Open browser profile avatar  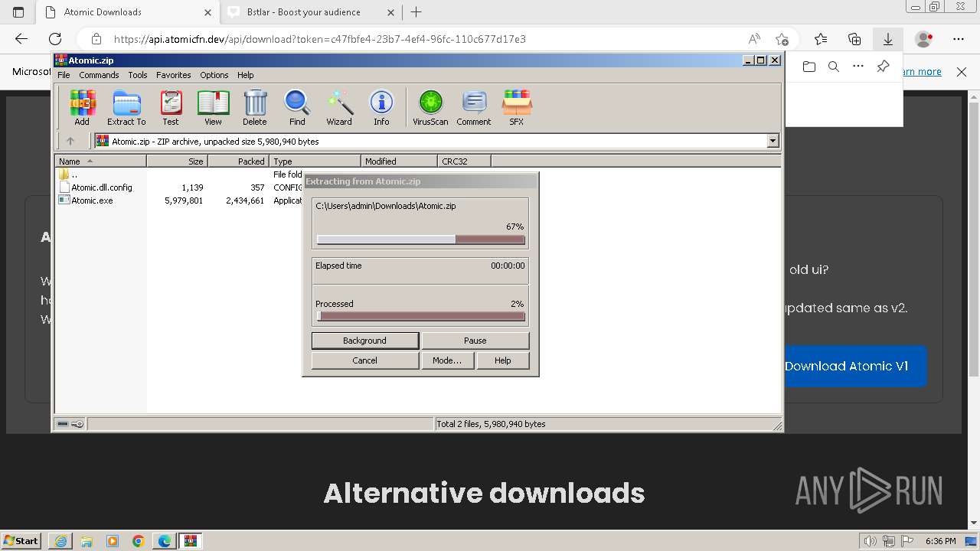click(x=924, y=39)
